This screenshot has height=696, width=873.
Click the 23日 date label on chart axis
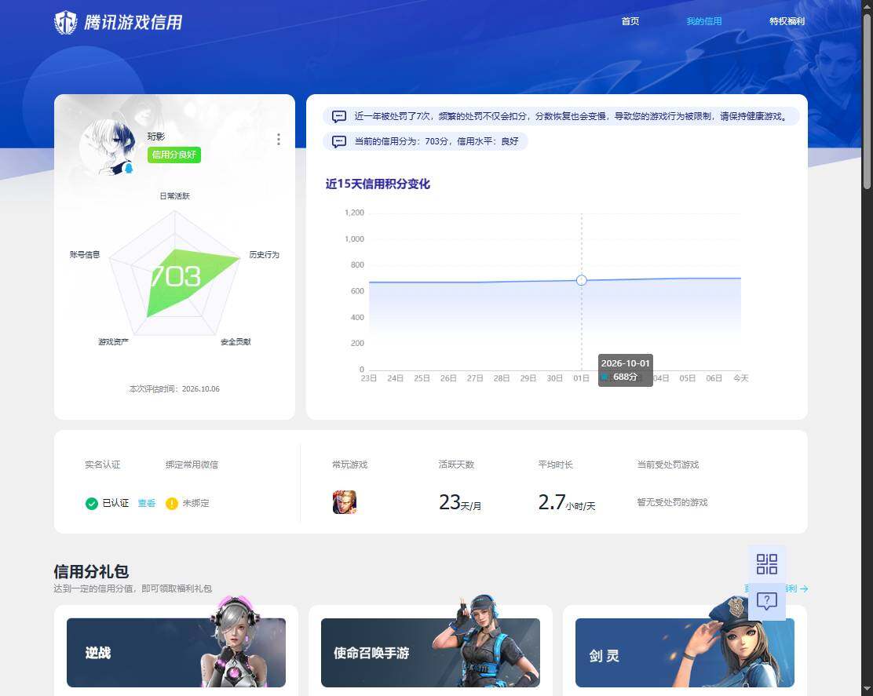pos(368,378)
